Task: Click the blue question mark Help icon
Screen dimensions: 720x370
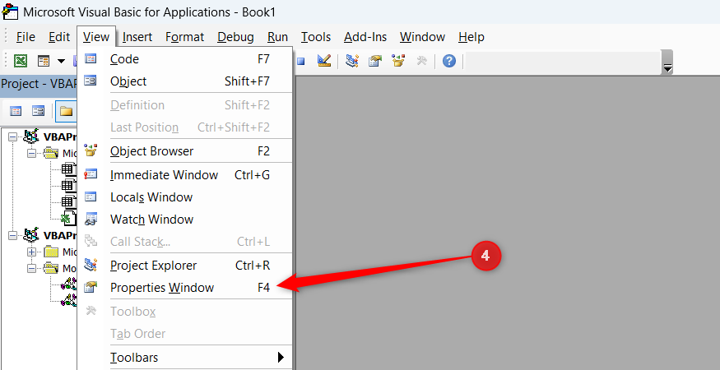Action: [449, 61]
